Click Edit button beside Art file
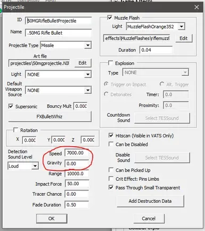Screen dimensions: 205x231 click(x=83, y=63)
